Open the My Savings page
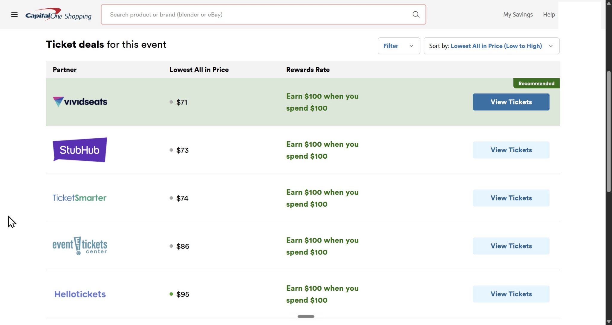 518,14
